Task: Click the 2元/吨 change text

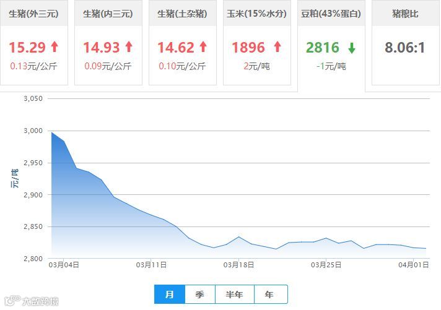Action: (256, 66)
